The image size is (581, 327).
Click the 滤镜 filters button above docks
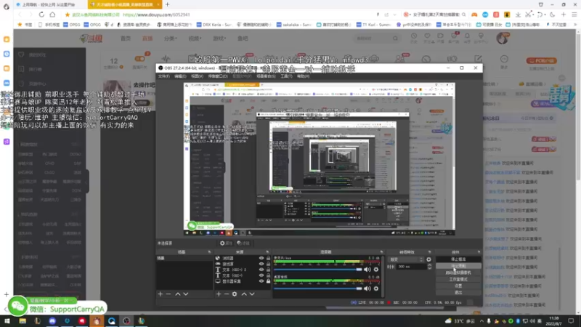click(x=243, y=243)
